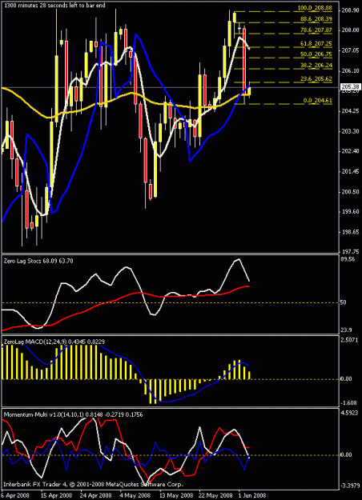The width and height of the screenshot is (362, 500).
Task: Click the 197.75 price axis value
Action: [349, 251]
